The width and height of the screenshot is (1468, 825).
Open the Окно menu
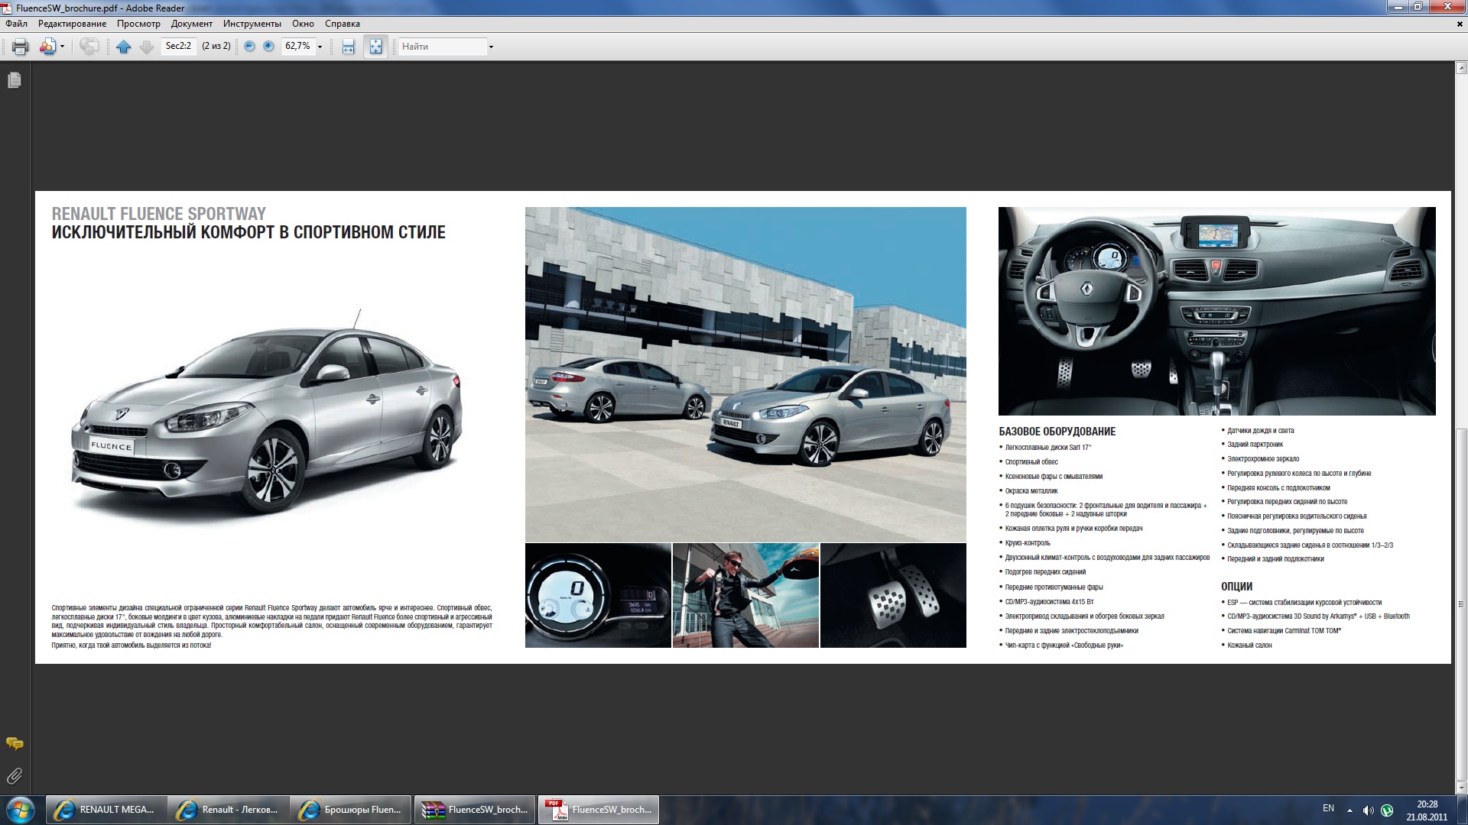pyautogui.click(x=303, y=24)
